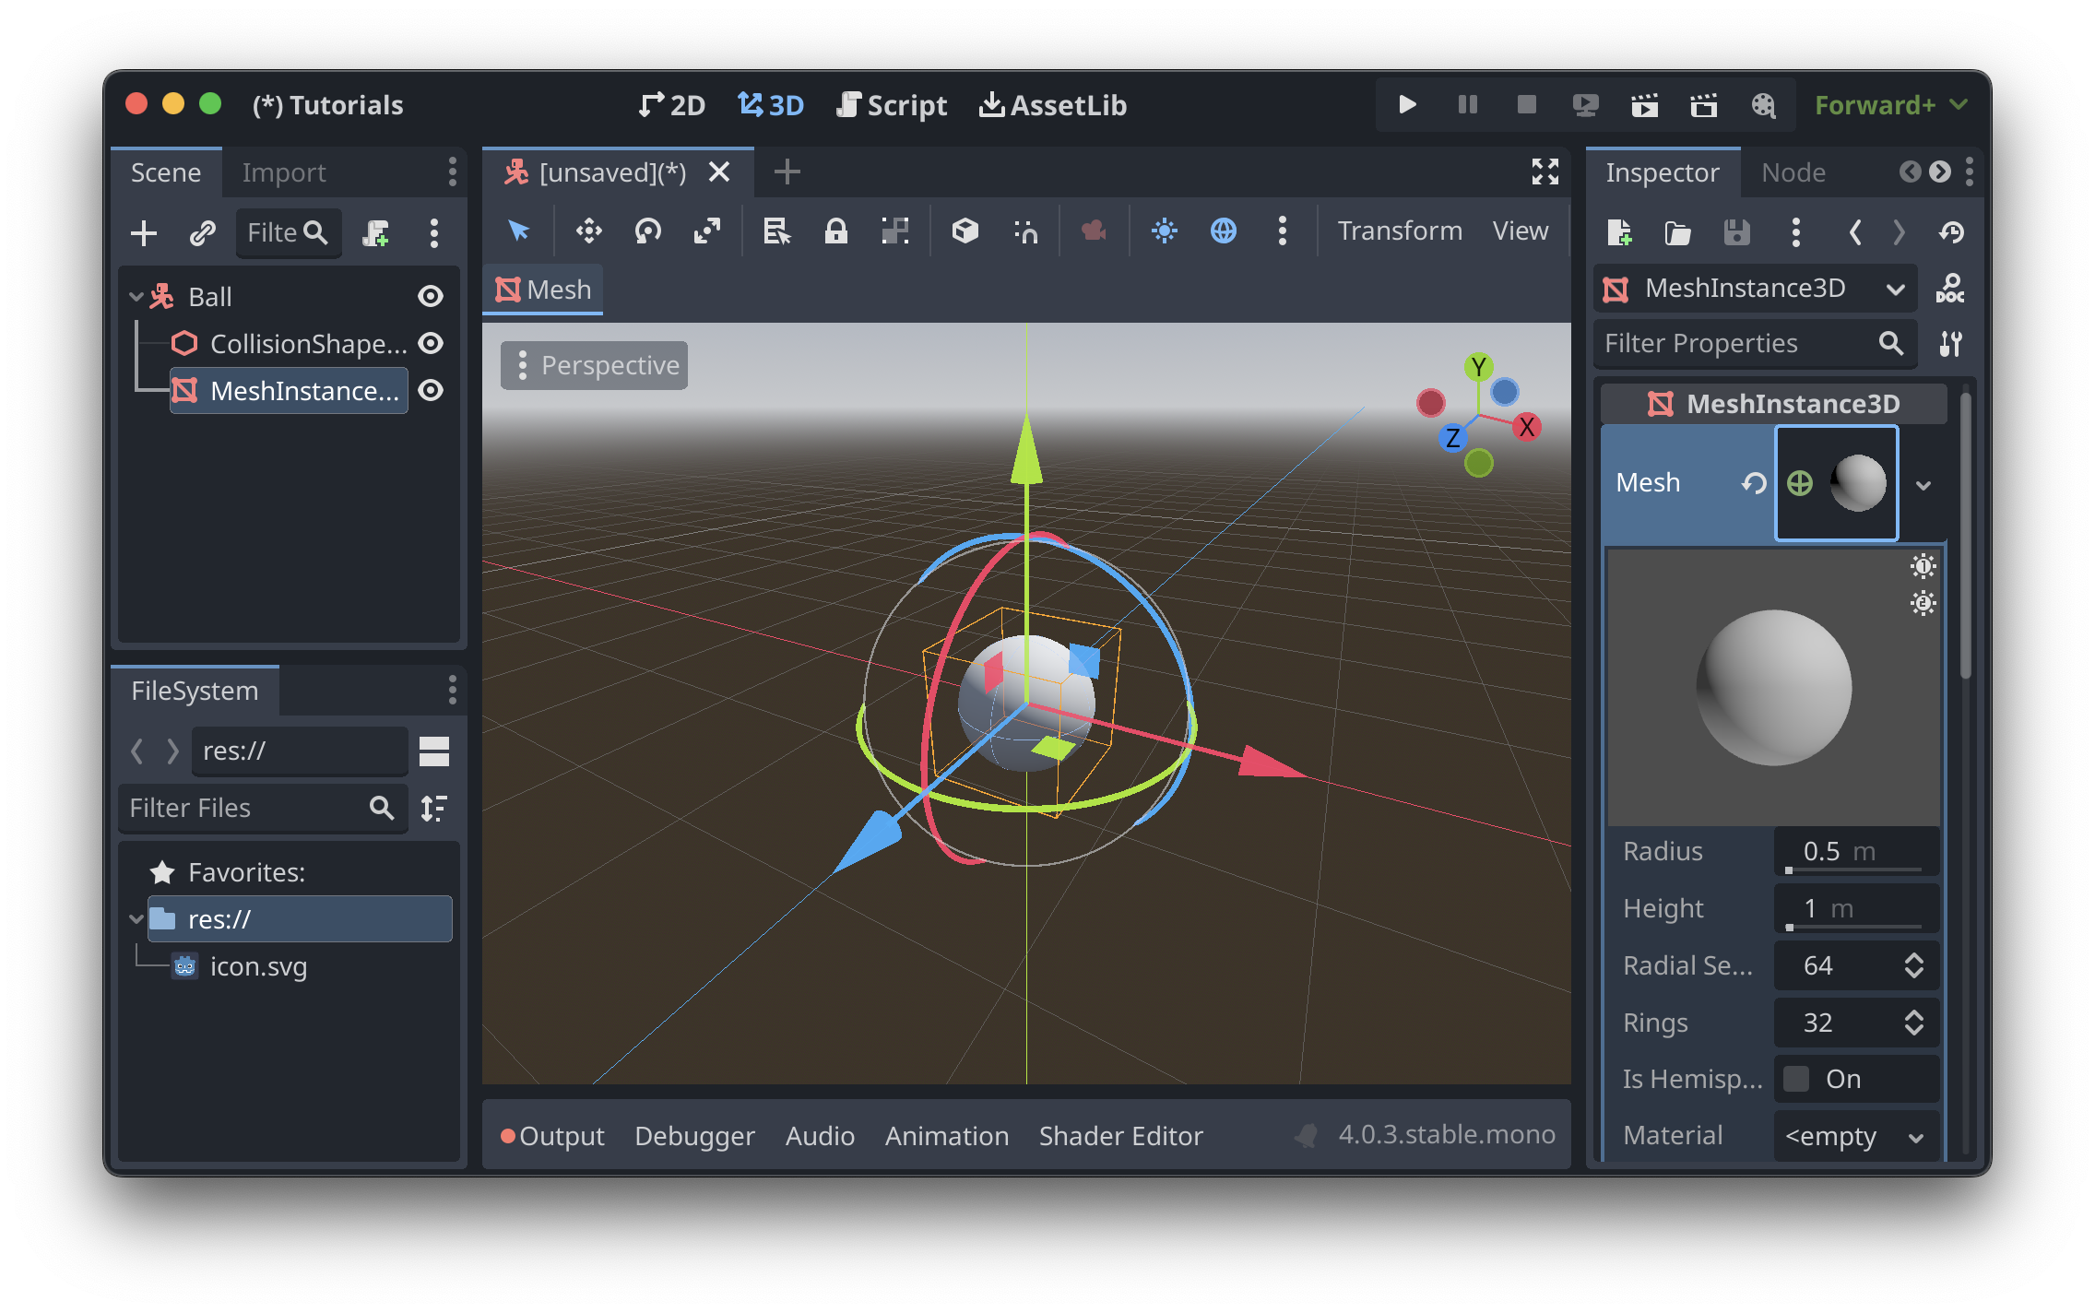Toggle preview sunlight in the toolbar

tap(1164, 231)
